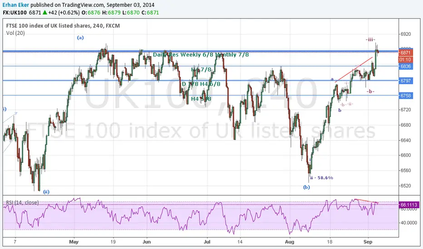This screenshot has height=249, width=423.
Task: Click the -iii- wave label near top
Action: 370,39
